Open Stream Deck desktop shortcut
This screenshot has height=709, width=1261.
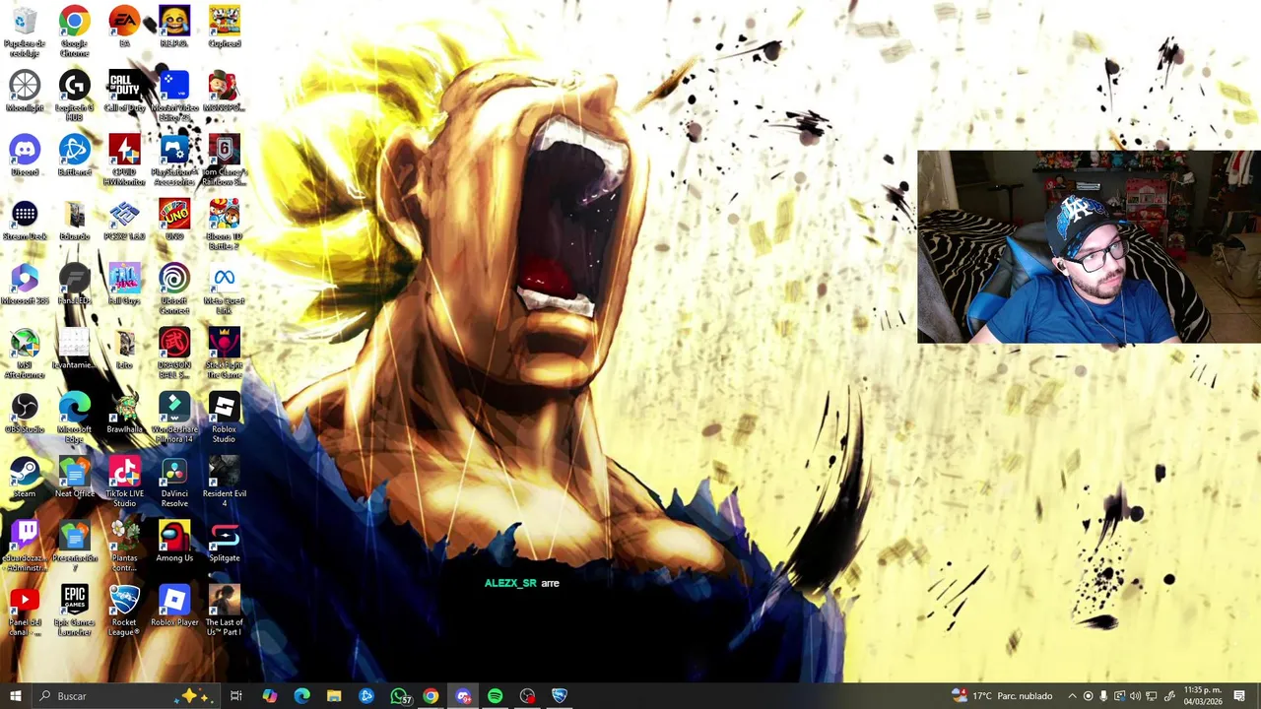point(25,220)
